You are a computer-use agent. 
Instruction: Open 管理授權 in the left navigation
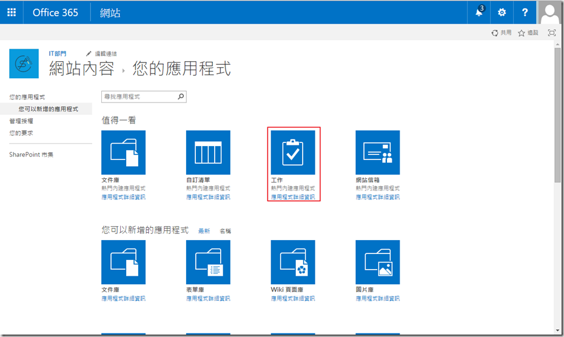pyautogui.click(x=21, y=121)
